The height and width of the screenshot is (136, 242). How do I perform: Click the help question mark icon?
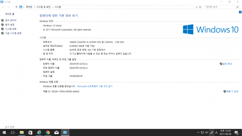[x=240, y=12]
